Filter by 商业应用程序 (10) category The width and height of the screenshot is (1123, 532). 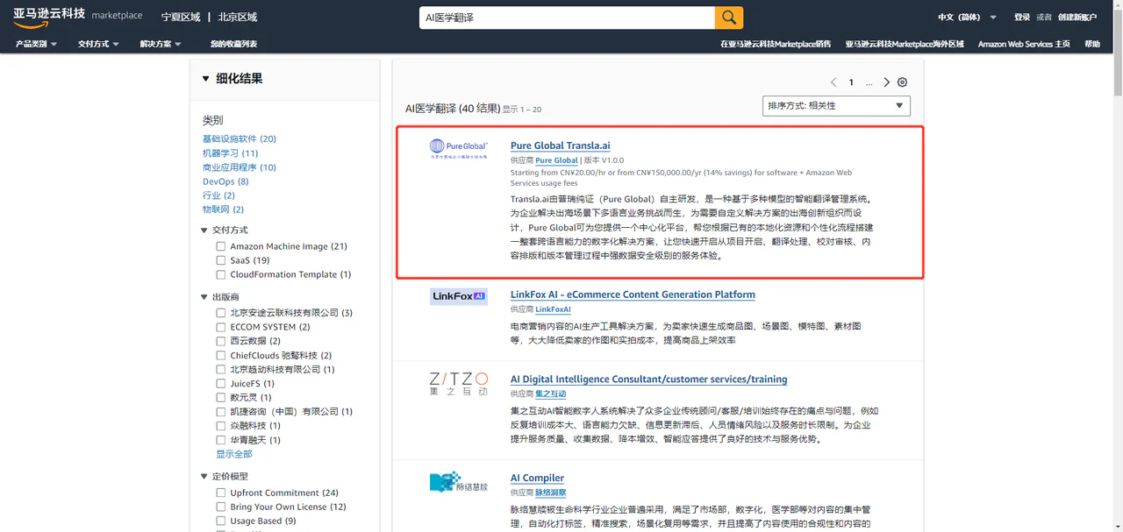click(x=240, y=167)
